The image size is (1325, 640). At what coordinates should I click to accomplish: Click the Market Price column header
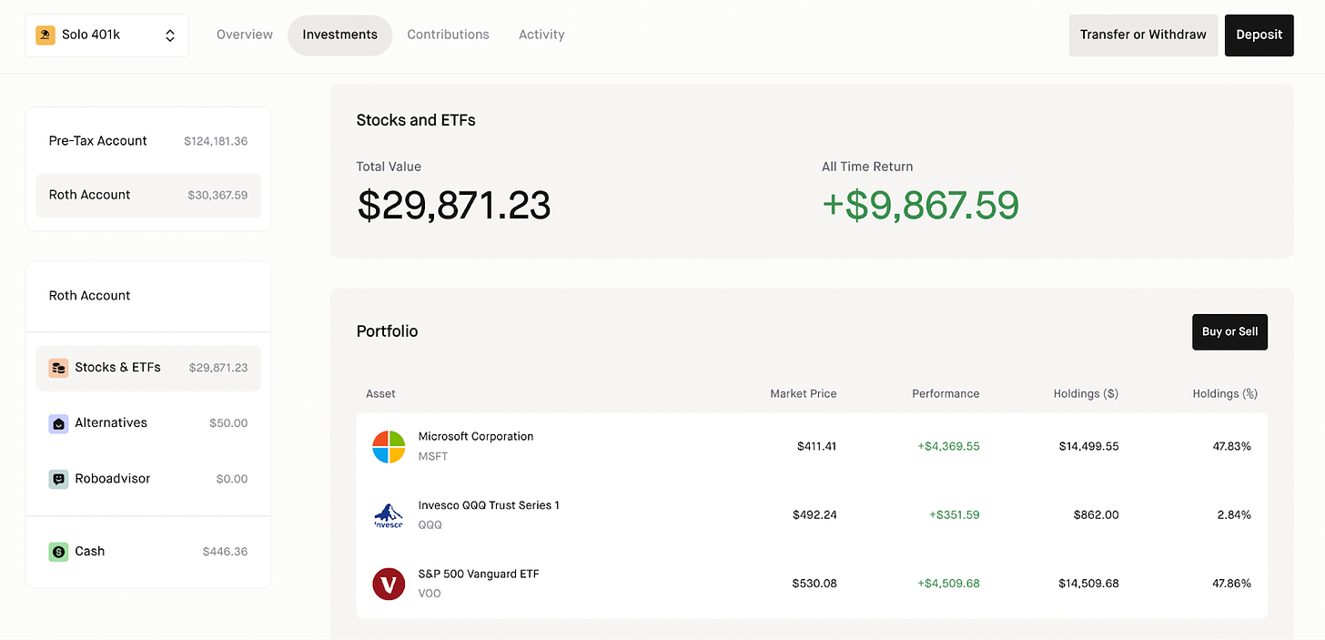pos(804,394)
